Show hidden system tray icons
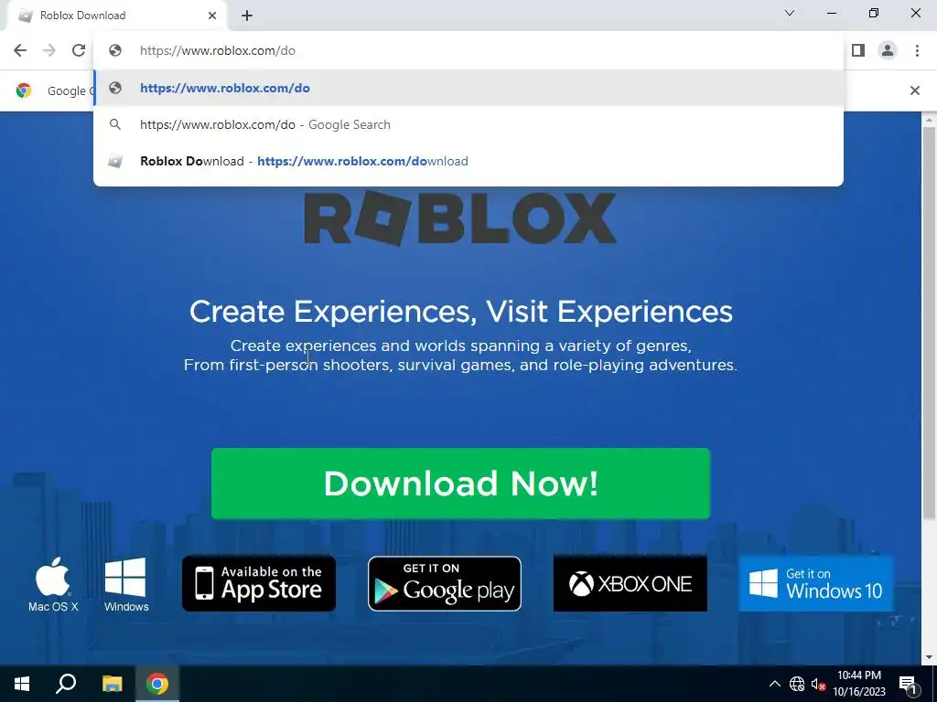This screenshot has height=702, width=937. coord(774,684)
